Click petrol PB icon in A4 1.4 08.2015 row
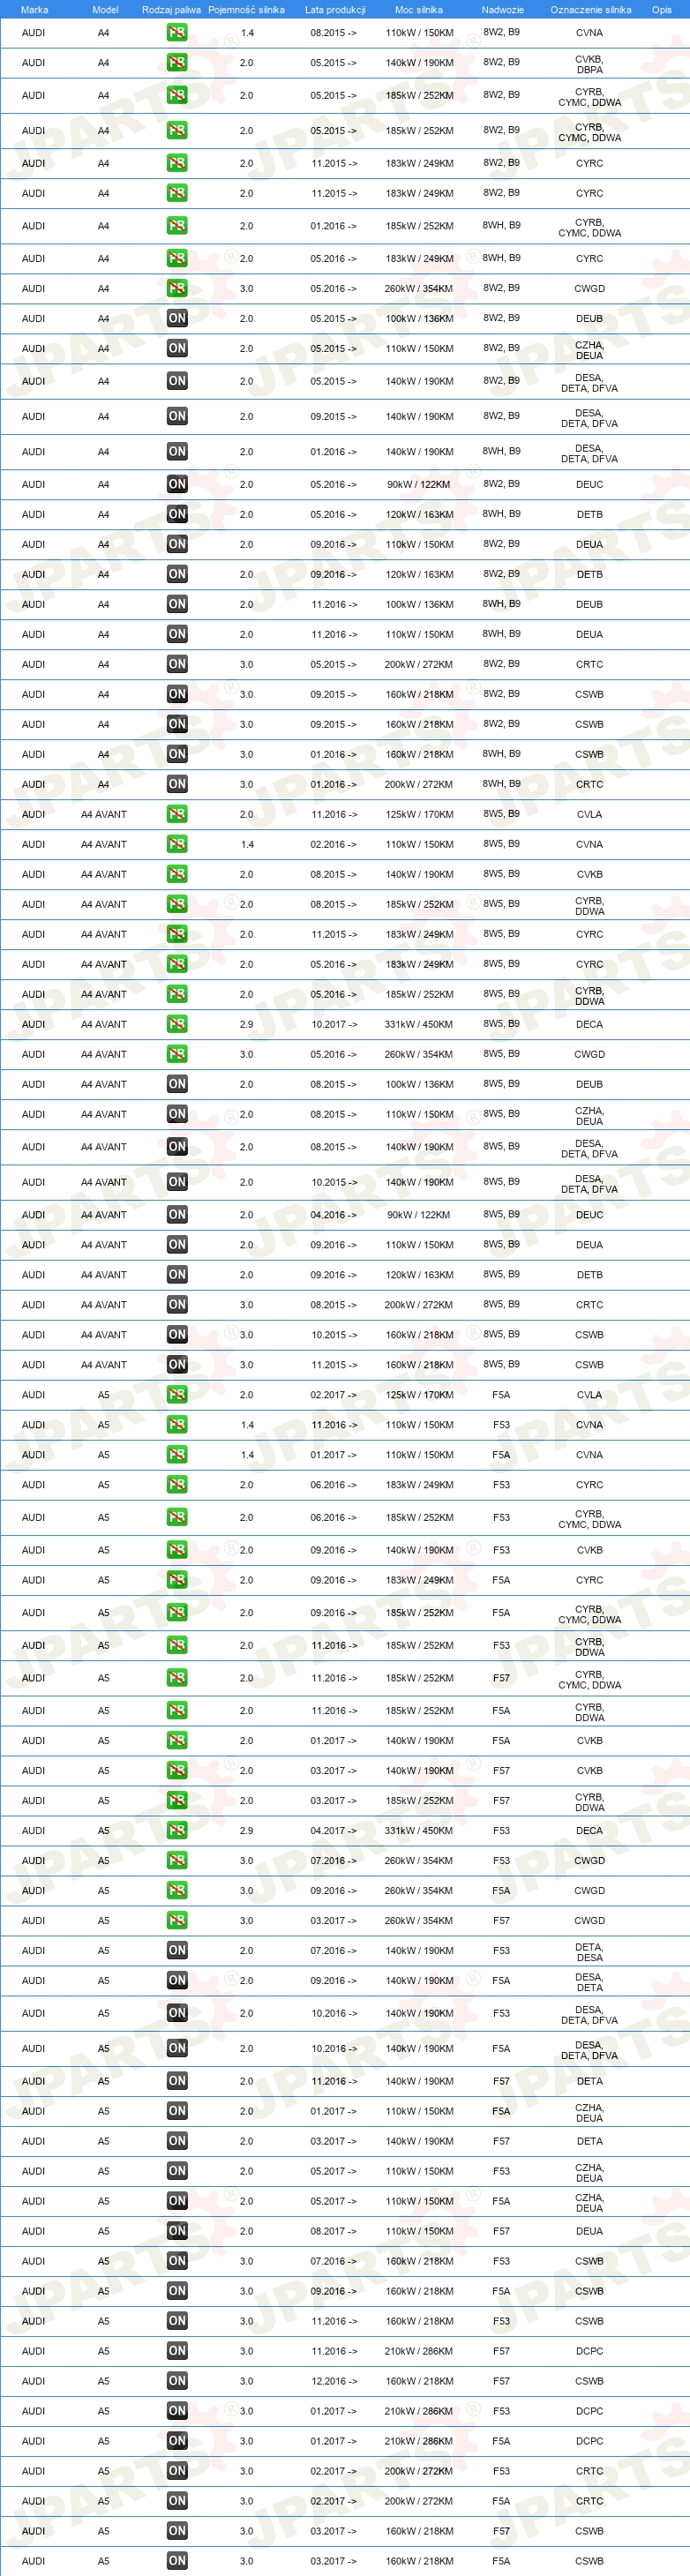690x2576 pixels. [177, 32]
